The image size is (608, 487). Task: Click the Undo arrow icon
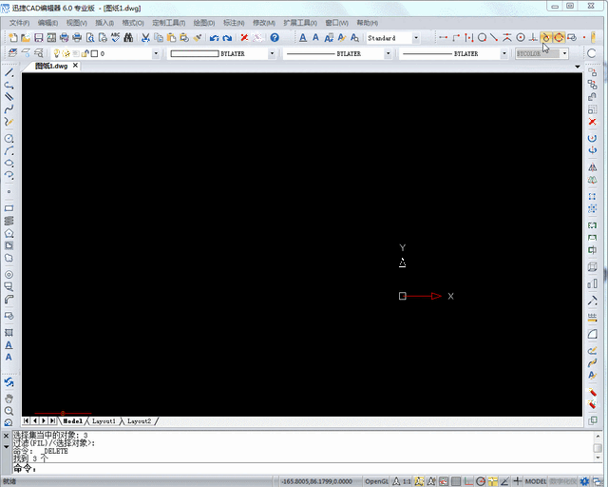pyautogui.click(x=214, y=38)
